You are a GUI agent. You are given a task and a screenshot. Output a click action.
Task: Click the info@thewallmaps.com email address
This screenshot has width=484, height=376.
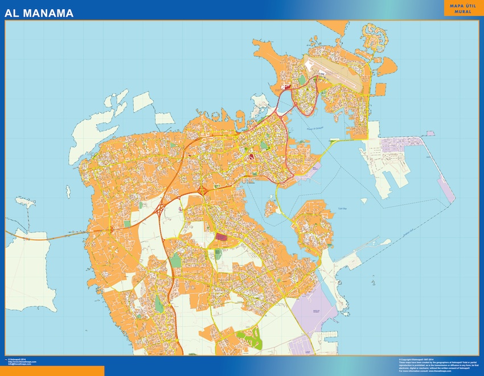click(x=20, y=364)
